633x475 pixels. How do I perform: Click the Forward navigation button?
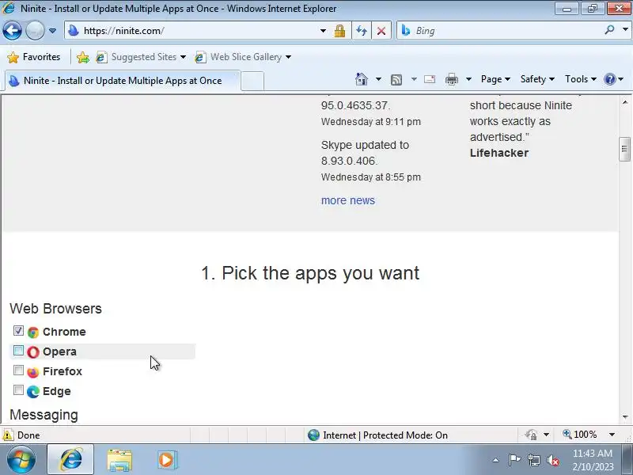point(35,30)
